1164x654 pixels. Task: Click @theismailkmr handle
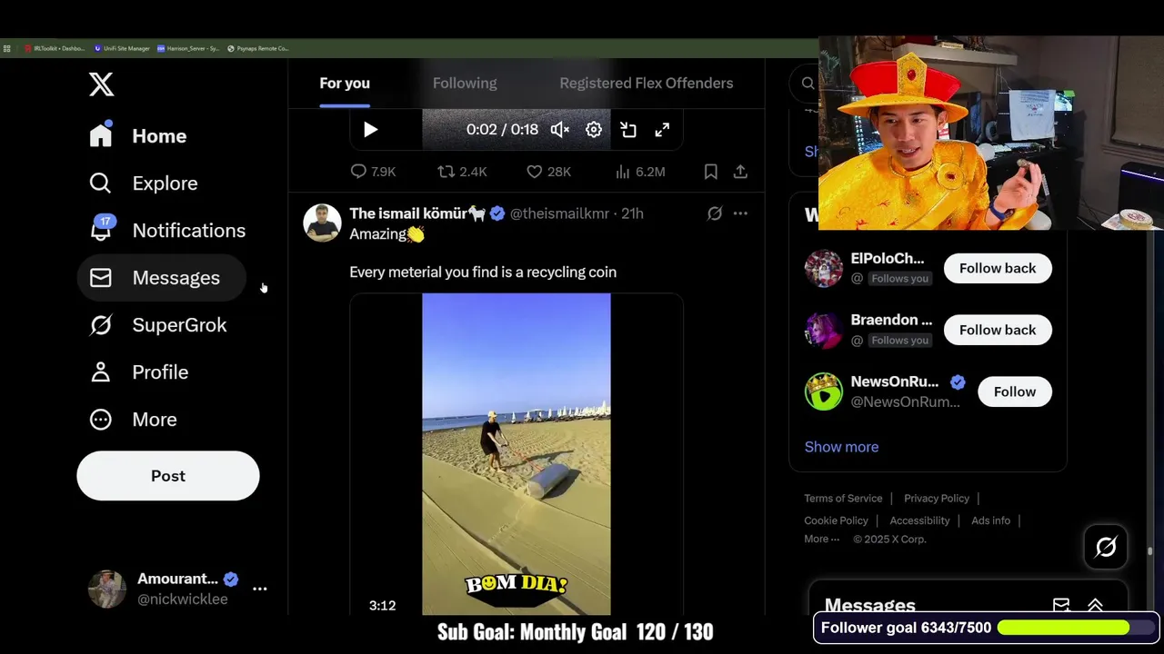[x=559, y=213]
